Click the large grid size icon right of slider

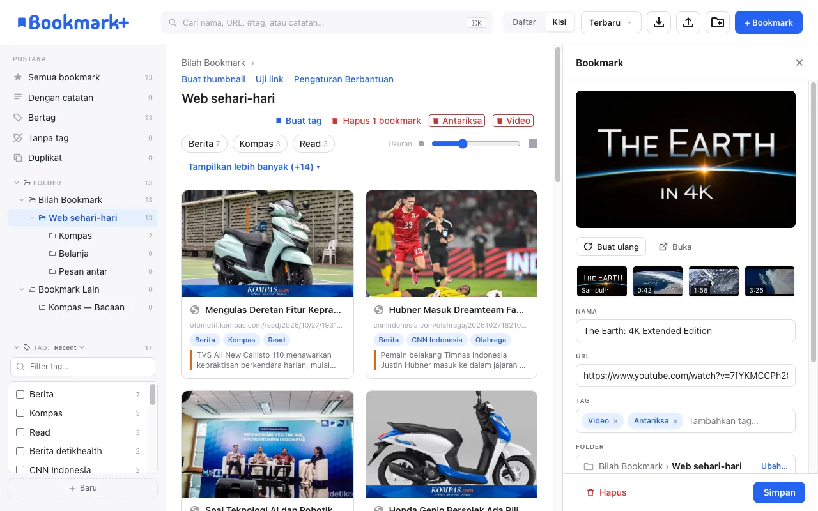533,144
